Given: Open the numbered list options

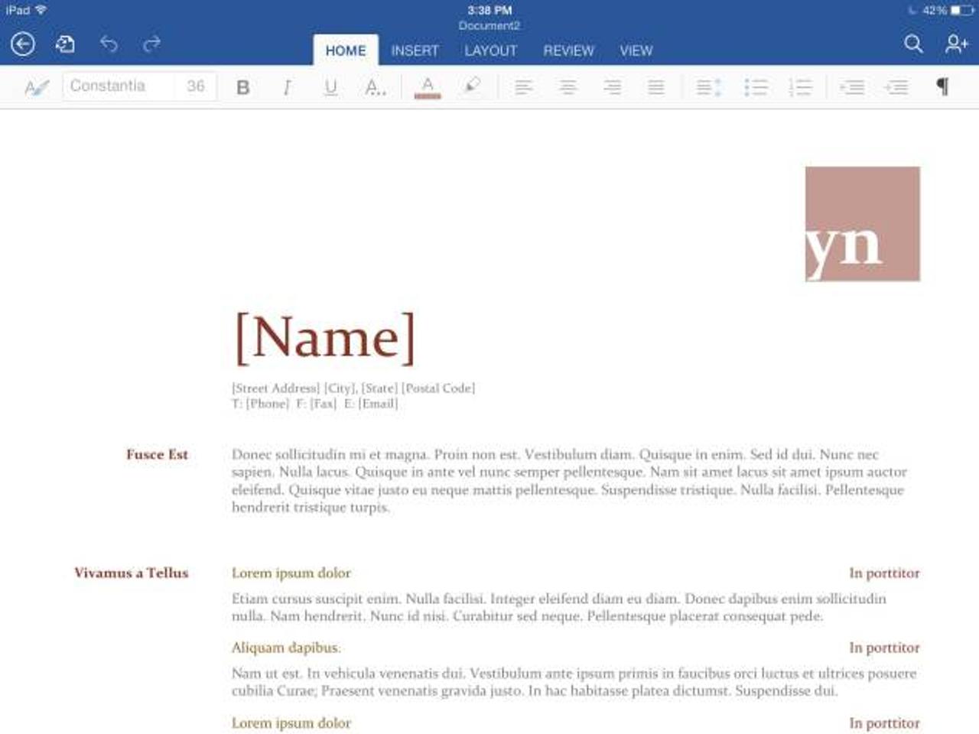Looking at the screenshot, I should pyautogui.click(x=800, y=87).
